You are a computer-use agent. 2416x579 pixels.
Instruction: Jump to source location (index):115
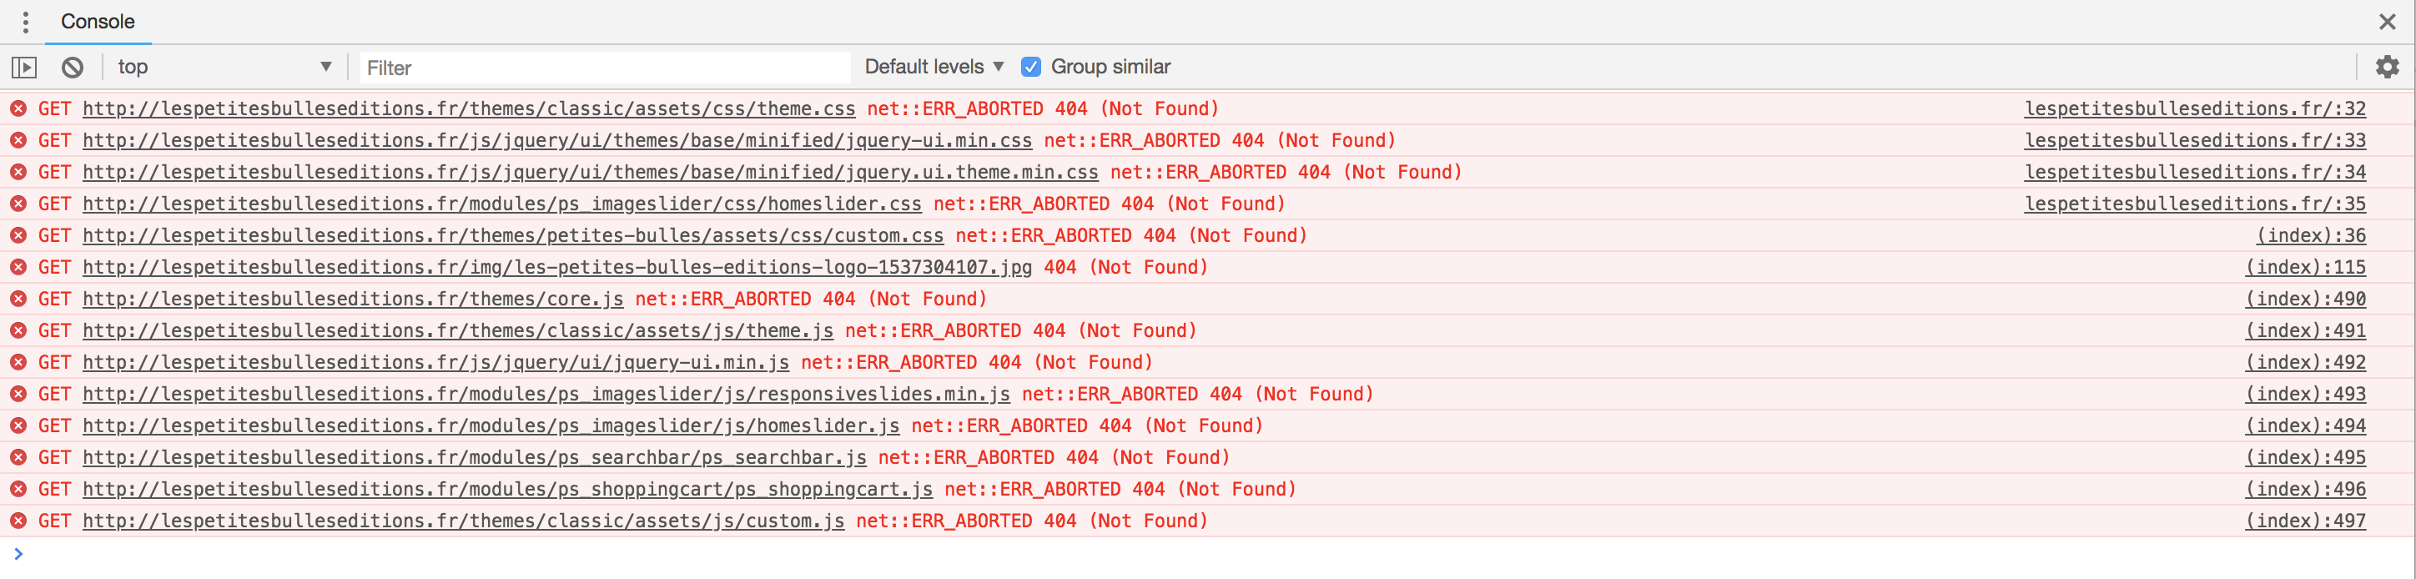click(2304, 268)
